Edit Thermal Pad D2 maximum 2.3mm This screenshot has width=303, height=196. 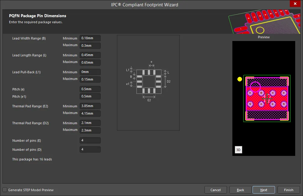point(90,130)
